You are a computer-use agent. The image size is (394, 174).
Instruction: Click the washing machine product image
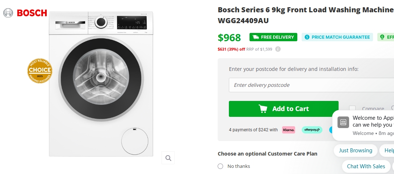tap(101, 83)
